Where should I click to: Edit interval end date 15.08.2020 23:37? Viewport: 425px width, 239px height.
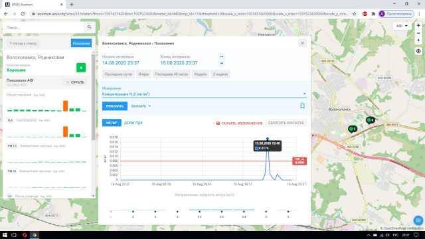coord(179,63)
